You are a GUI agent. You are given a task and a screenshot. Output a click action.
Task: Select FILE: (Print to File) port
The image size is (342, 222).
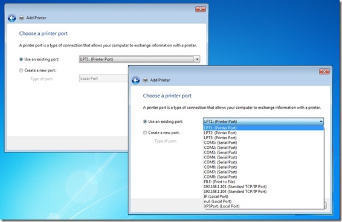[263, 181]
